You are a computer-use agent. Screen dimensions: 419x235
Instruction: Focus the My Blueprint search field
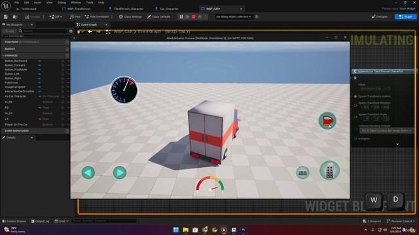pos(43,31)
